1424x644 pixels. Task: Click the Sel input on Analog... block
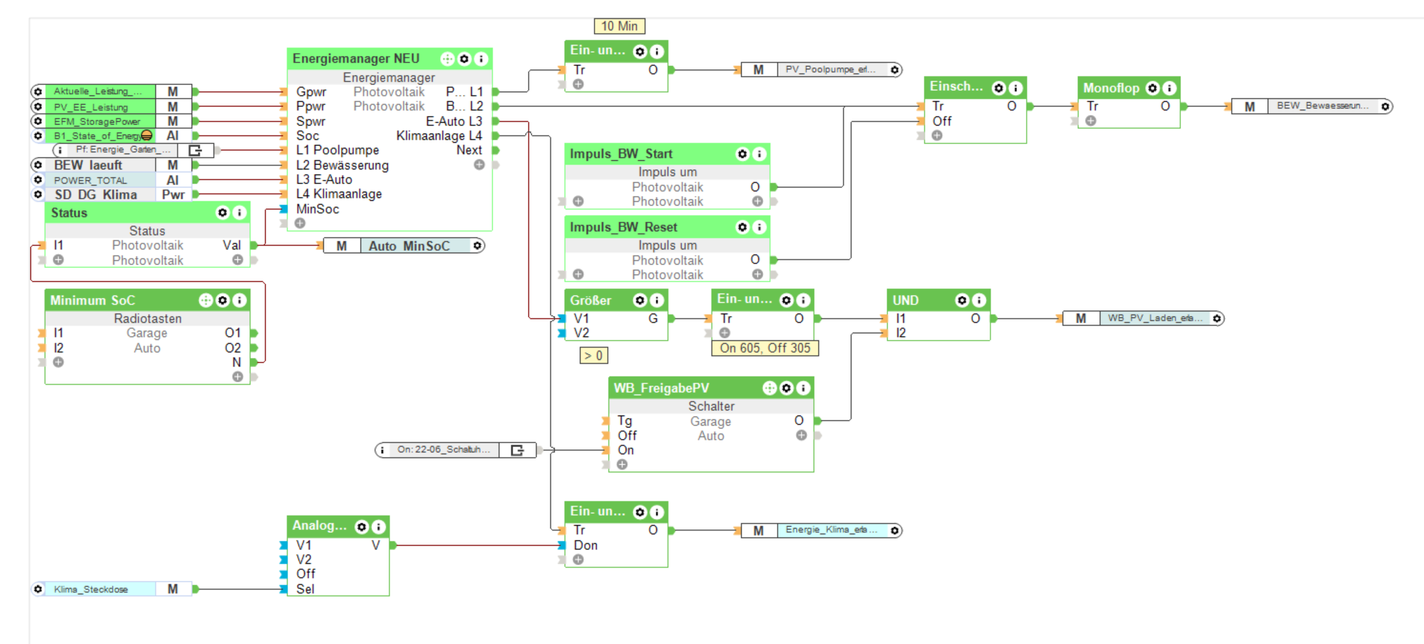305,589
